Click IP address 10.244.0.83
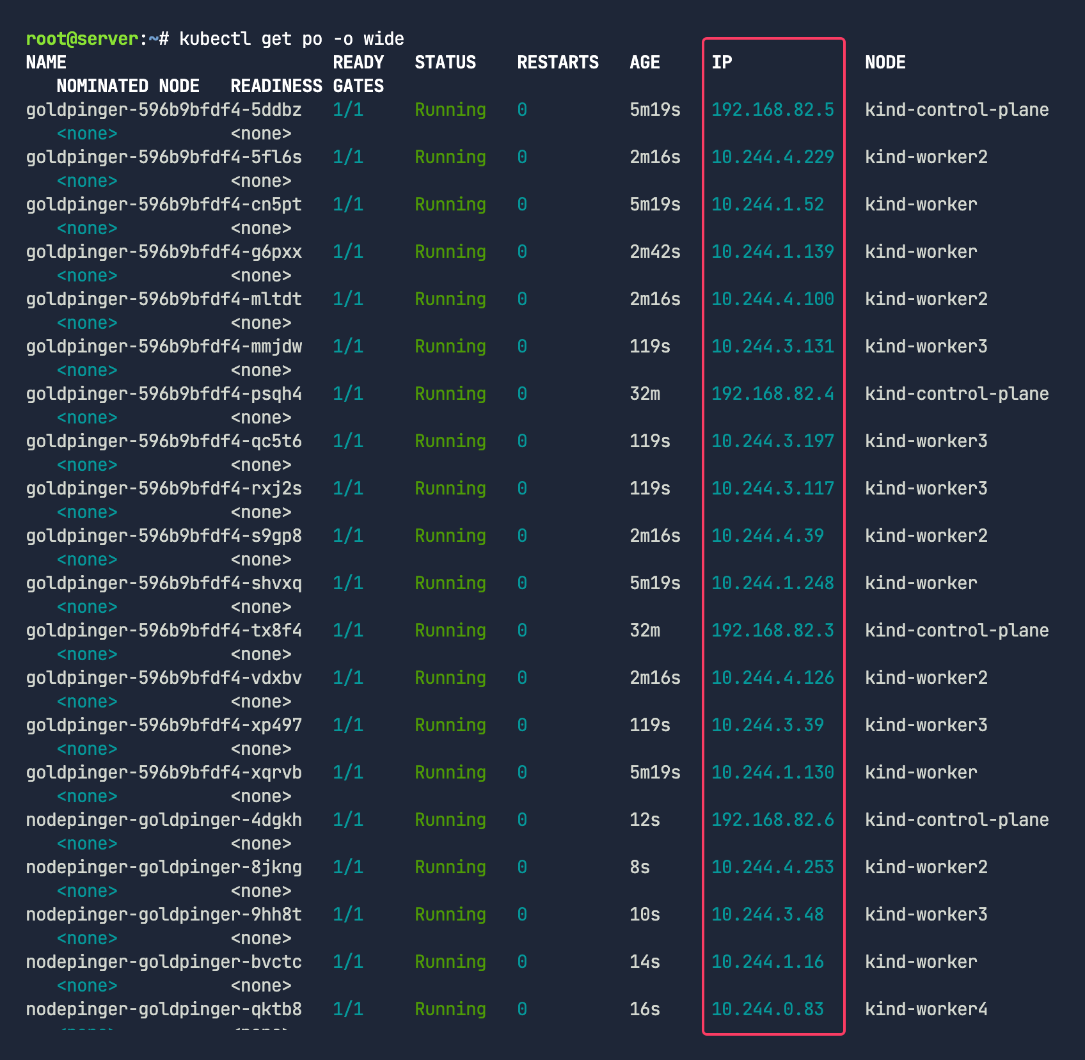Screen dimensions: 1085x1060 point(768,1009)
